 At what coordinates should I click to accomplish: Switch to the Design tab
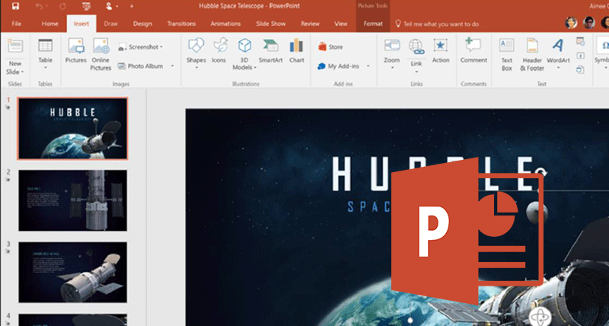[x=142, y=24]
